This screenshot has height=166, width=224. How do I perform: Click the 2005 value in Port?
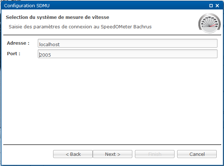(45, 55)
